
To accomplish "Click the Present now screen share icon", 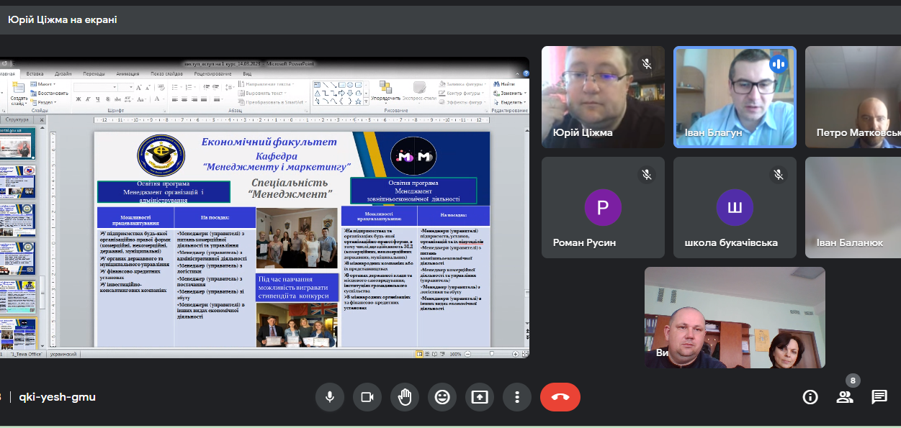I will coord(480,396).
